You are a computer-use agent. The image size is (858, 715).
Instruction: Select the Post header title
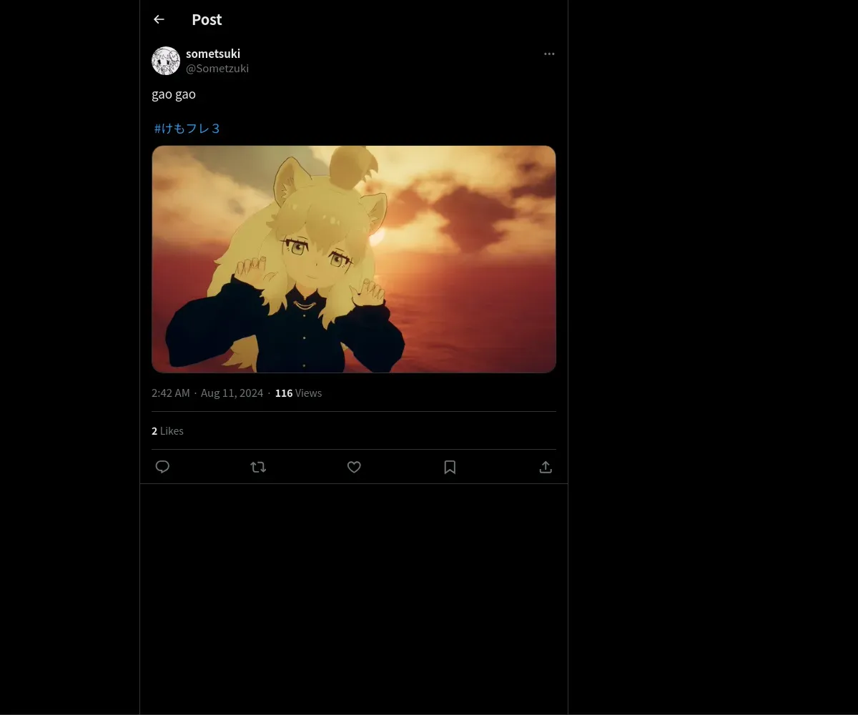(x=207, y=19)
